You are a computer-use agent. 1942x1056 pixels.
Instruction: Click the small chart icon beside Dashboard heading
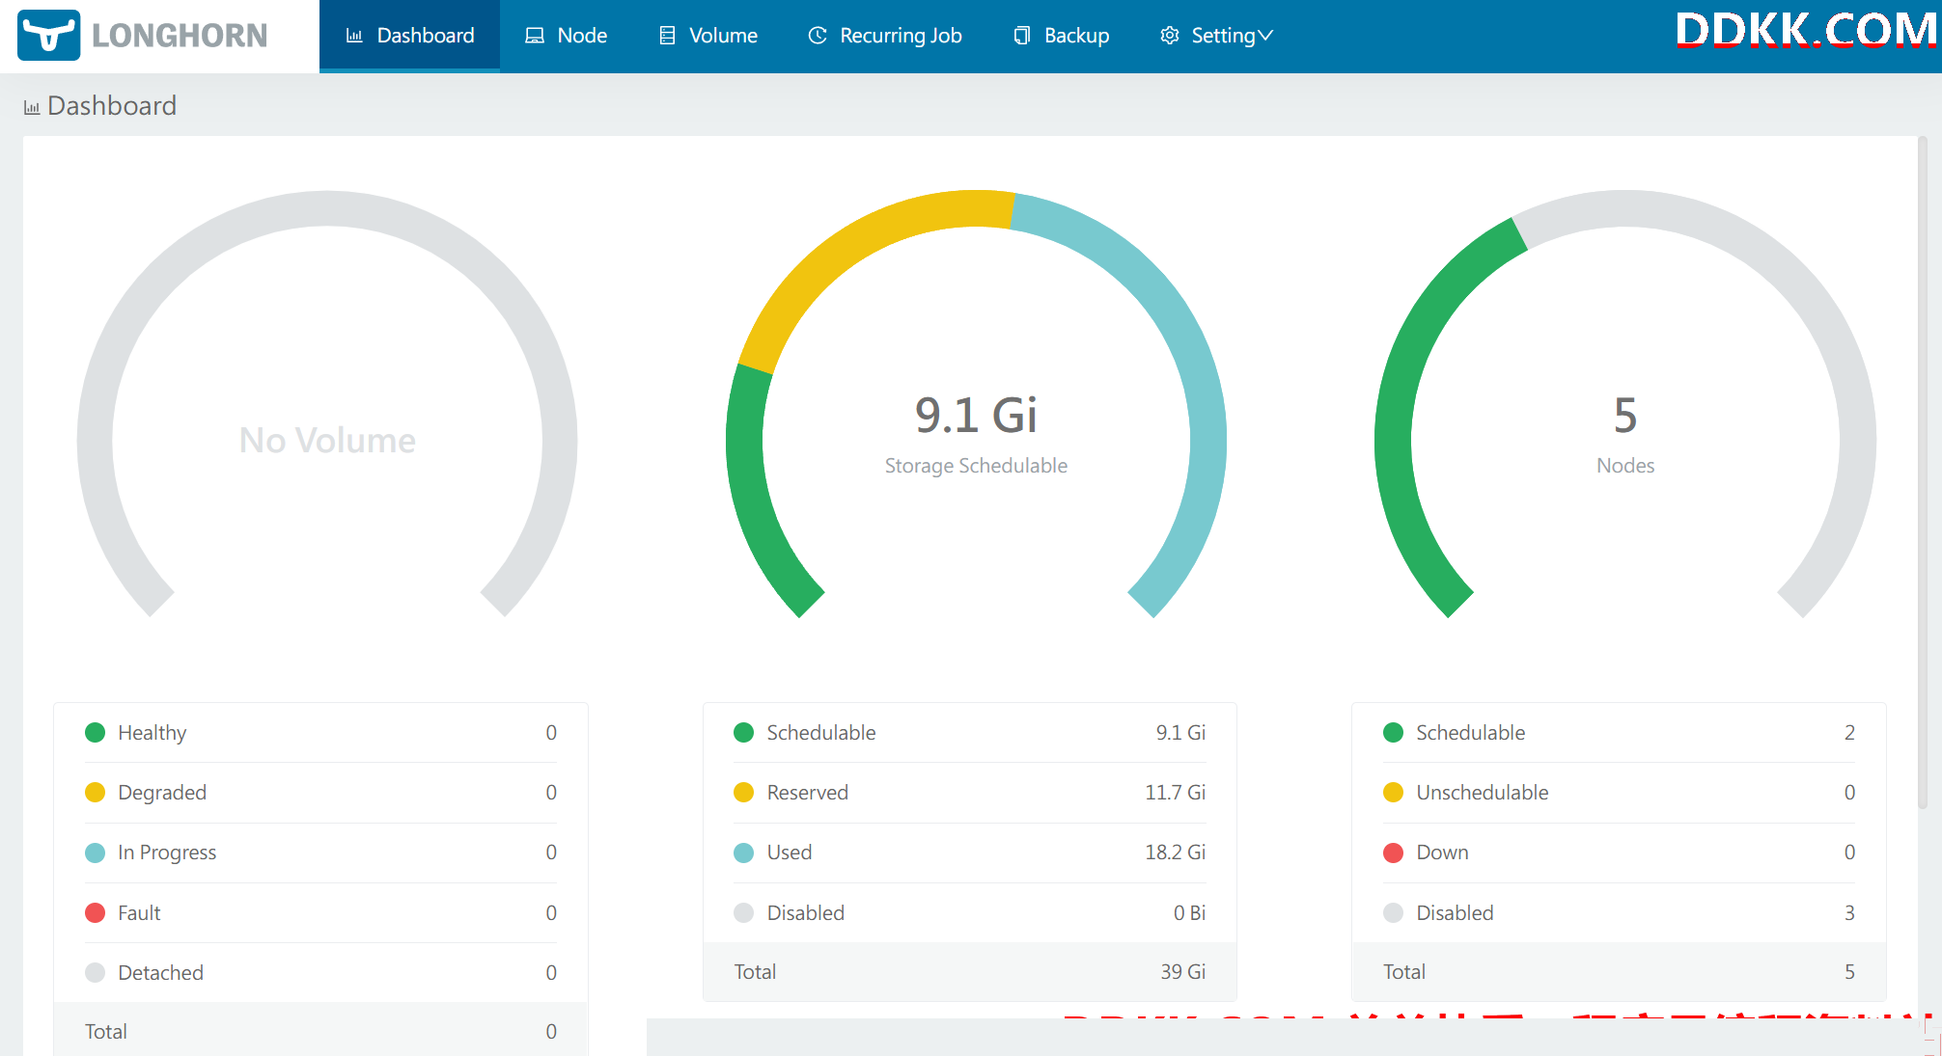pyautogui.click(x=32, y=107)
